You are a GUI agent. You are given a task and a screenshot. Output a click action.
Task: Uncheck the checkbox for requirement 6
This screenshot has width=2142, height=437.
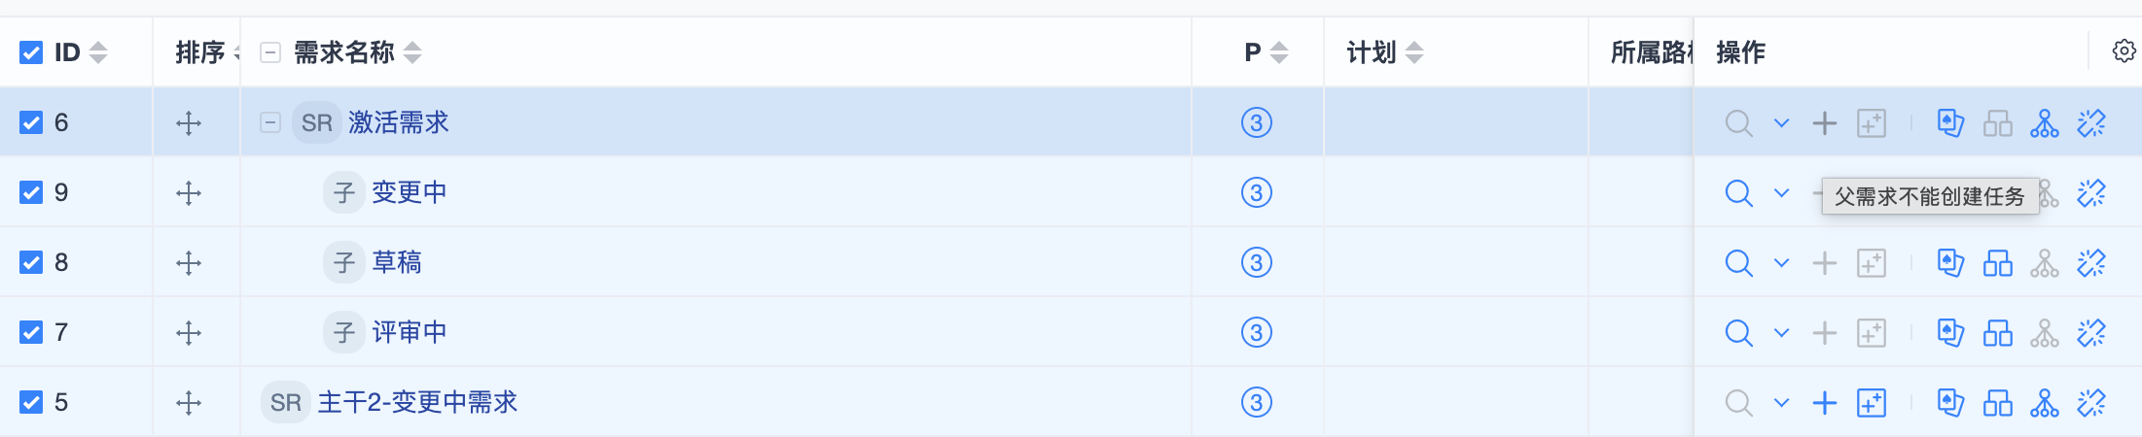click(x=31, y=122)
